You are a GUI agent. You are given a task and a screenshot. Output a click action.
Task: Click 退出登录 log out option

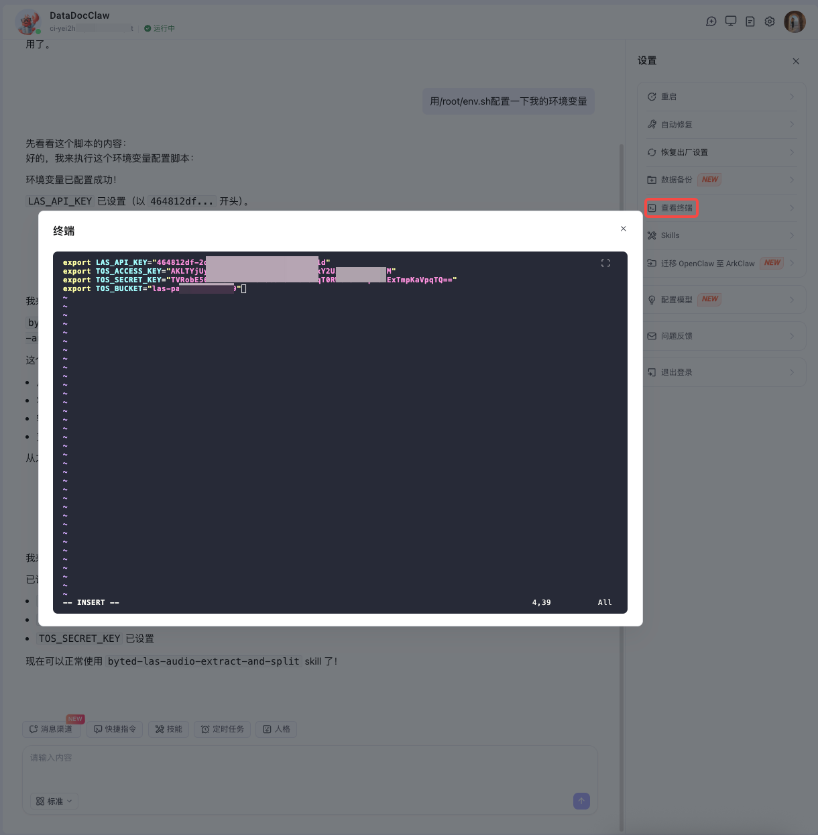click(721, 372)
